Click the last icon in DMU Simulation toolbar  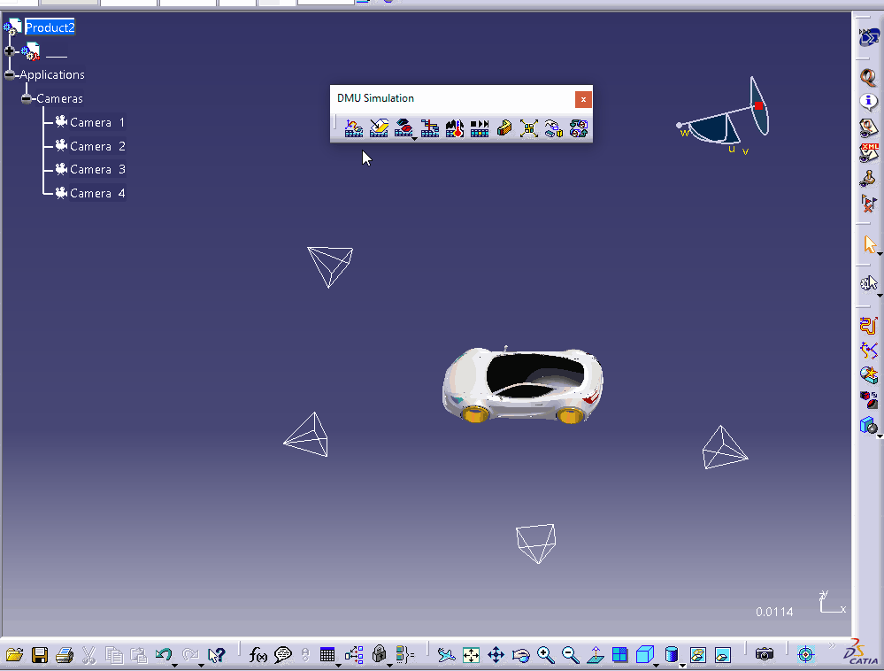pos(579,128)
